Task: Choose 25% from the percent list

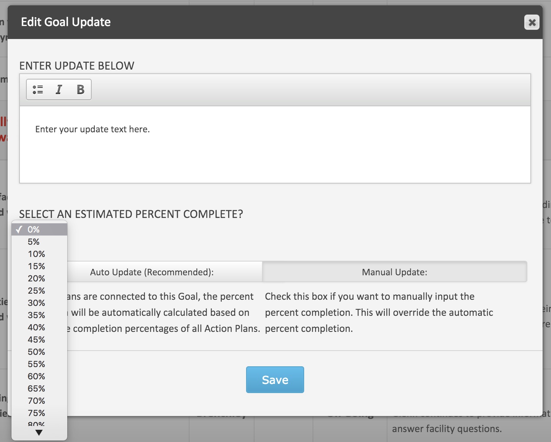Action: (39, 291)
